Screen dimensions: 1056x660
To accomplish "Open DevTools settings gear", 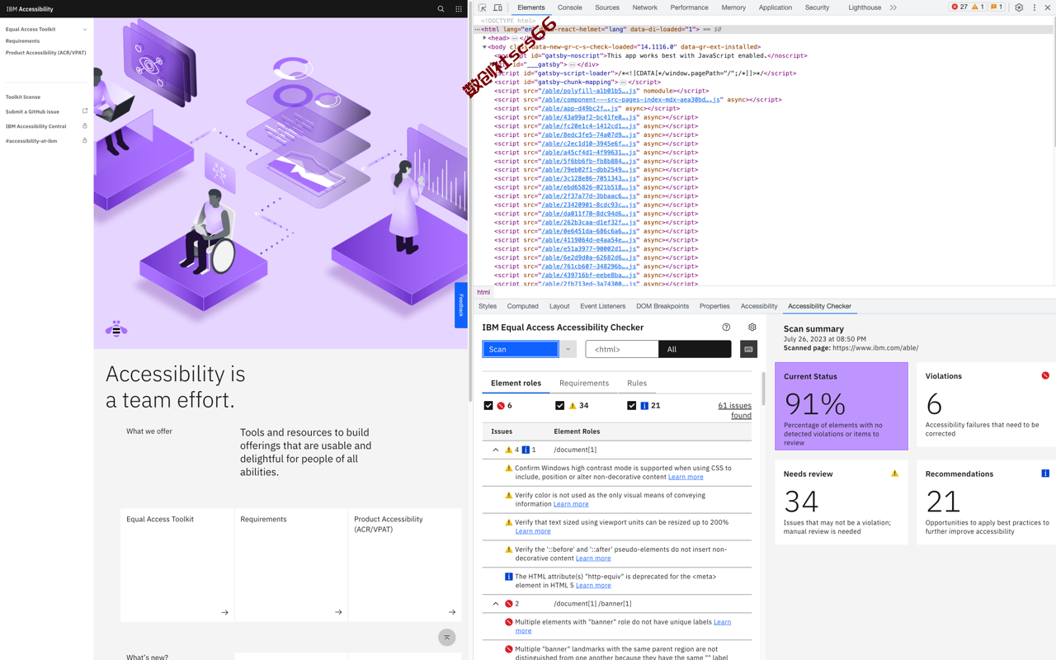I will coord(1019,7).
